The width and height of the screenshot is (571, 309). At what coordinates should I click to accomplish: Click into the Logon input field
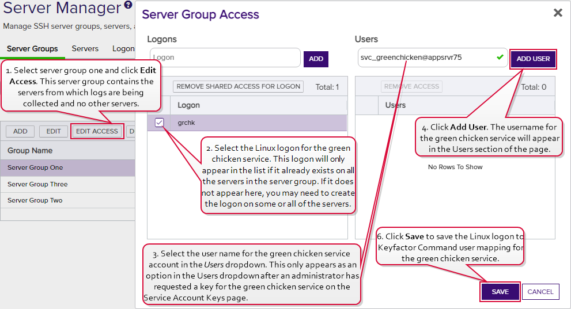[225, 58]
